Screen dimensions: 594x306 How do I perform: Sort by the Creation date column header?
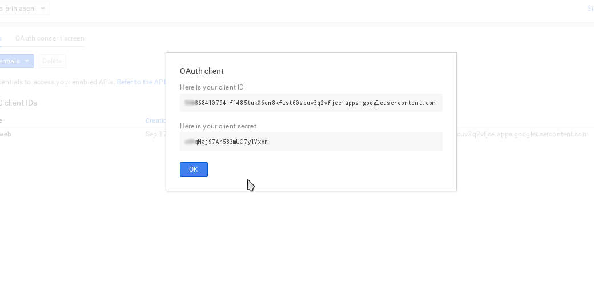pyautogui.click(x=156, y=120)
